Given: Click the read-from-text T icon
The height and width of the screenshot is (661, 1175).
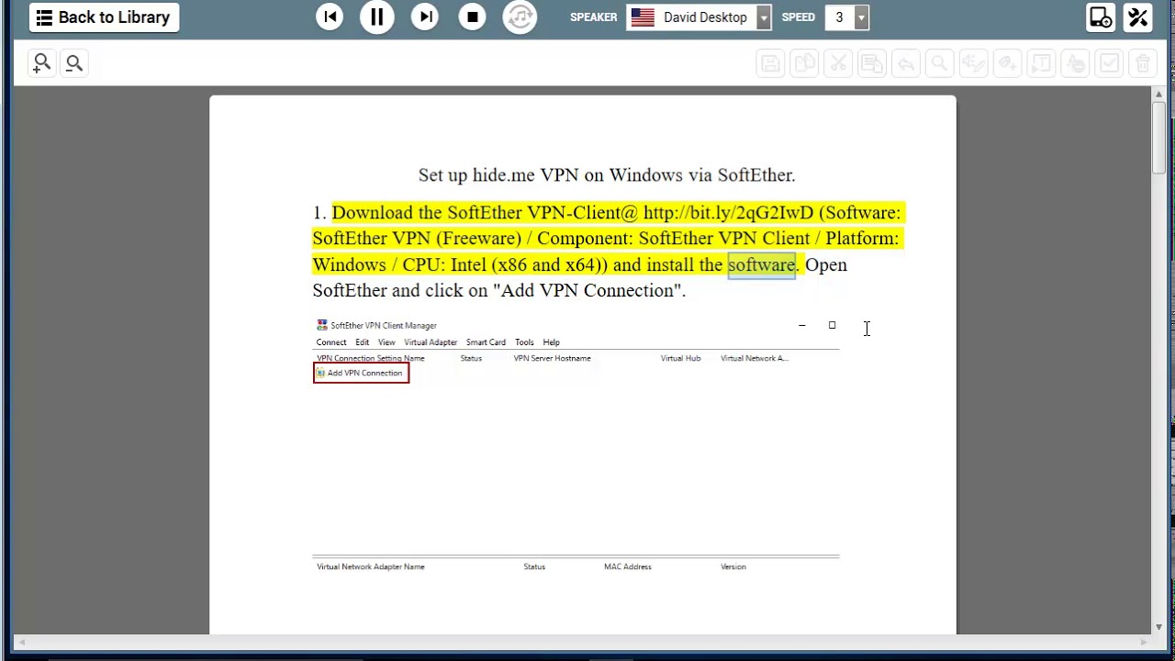Looking at the screenshot, I should tap(1041, 63).
